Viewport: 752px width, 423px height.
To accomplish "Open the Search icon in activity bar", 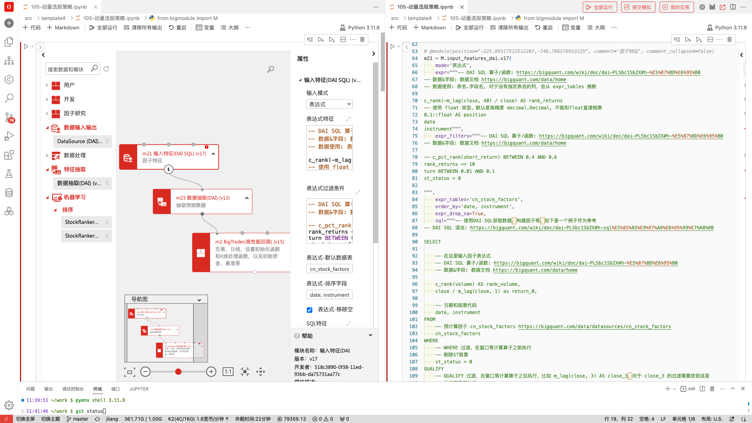I will pyautogui.click(x=9, y=98).
